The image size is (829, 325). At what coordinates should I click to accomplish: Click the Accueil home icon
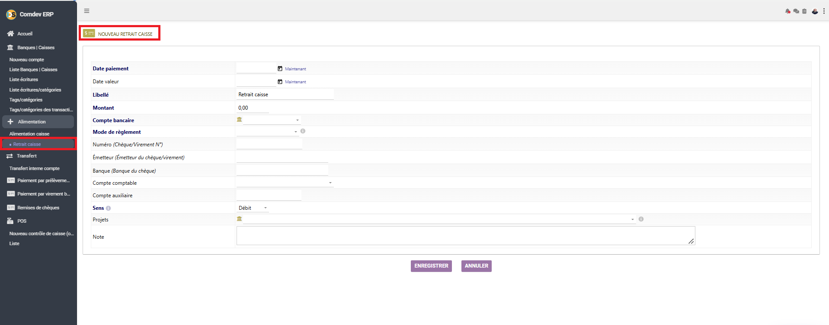coord(10,34)
